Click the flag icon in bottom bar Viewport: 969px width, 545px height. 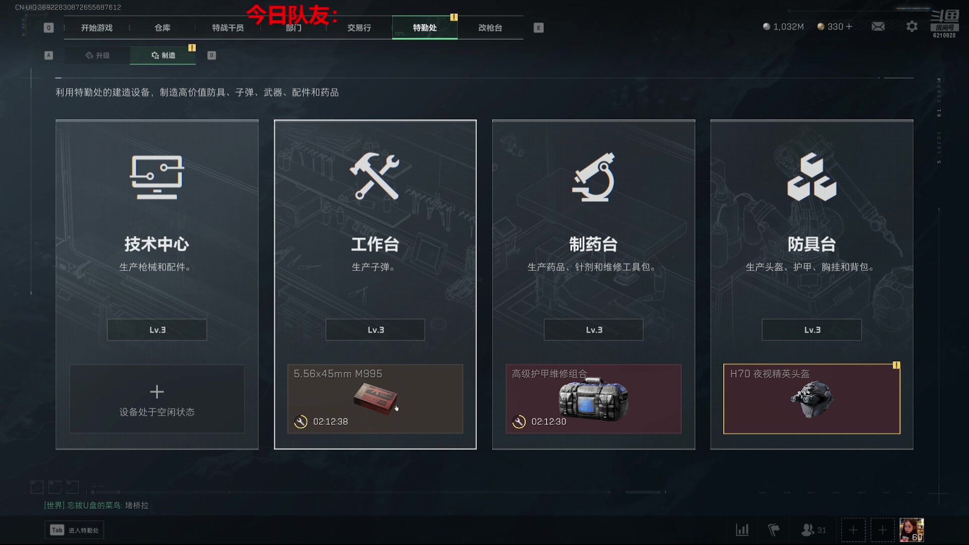(x=773, y=530)
